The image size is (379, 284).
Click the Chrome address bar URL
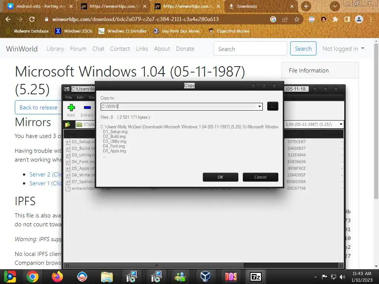point(135,19)
